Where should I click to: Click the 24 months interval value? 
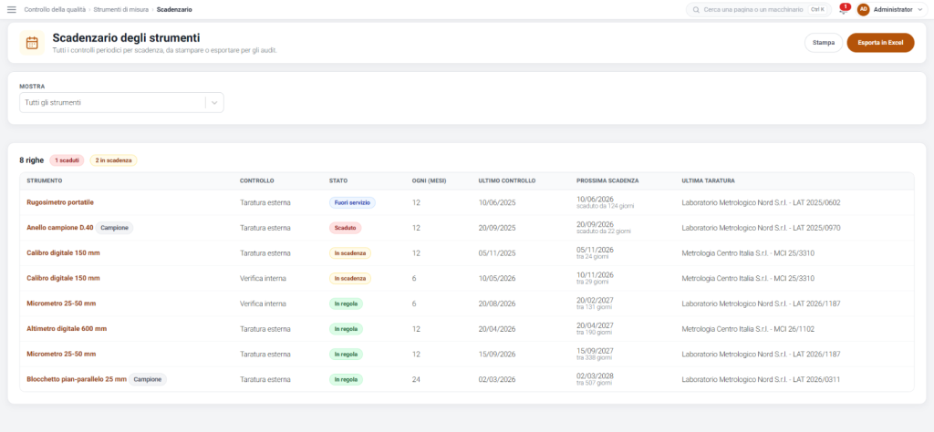(x=416, y=379)
